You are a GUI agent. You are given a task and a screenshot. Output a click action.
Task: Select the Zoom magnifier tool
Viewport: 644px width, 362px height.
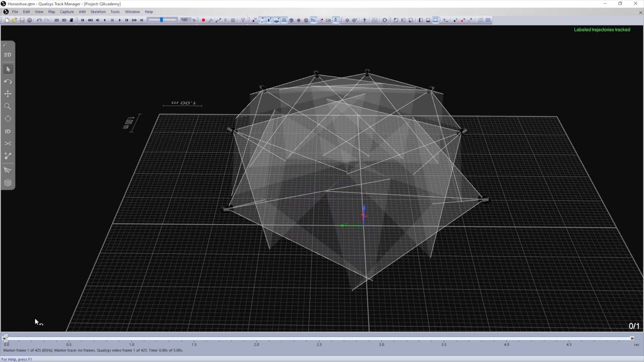tap(8, 107)
